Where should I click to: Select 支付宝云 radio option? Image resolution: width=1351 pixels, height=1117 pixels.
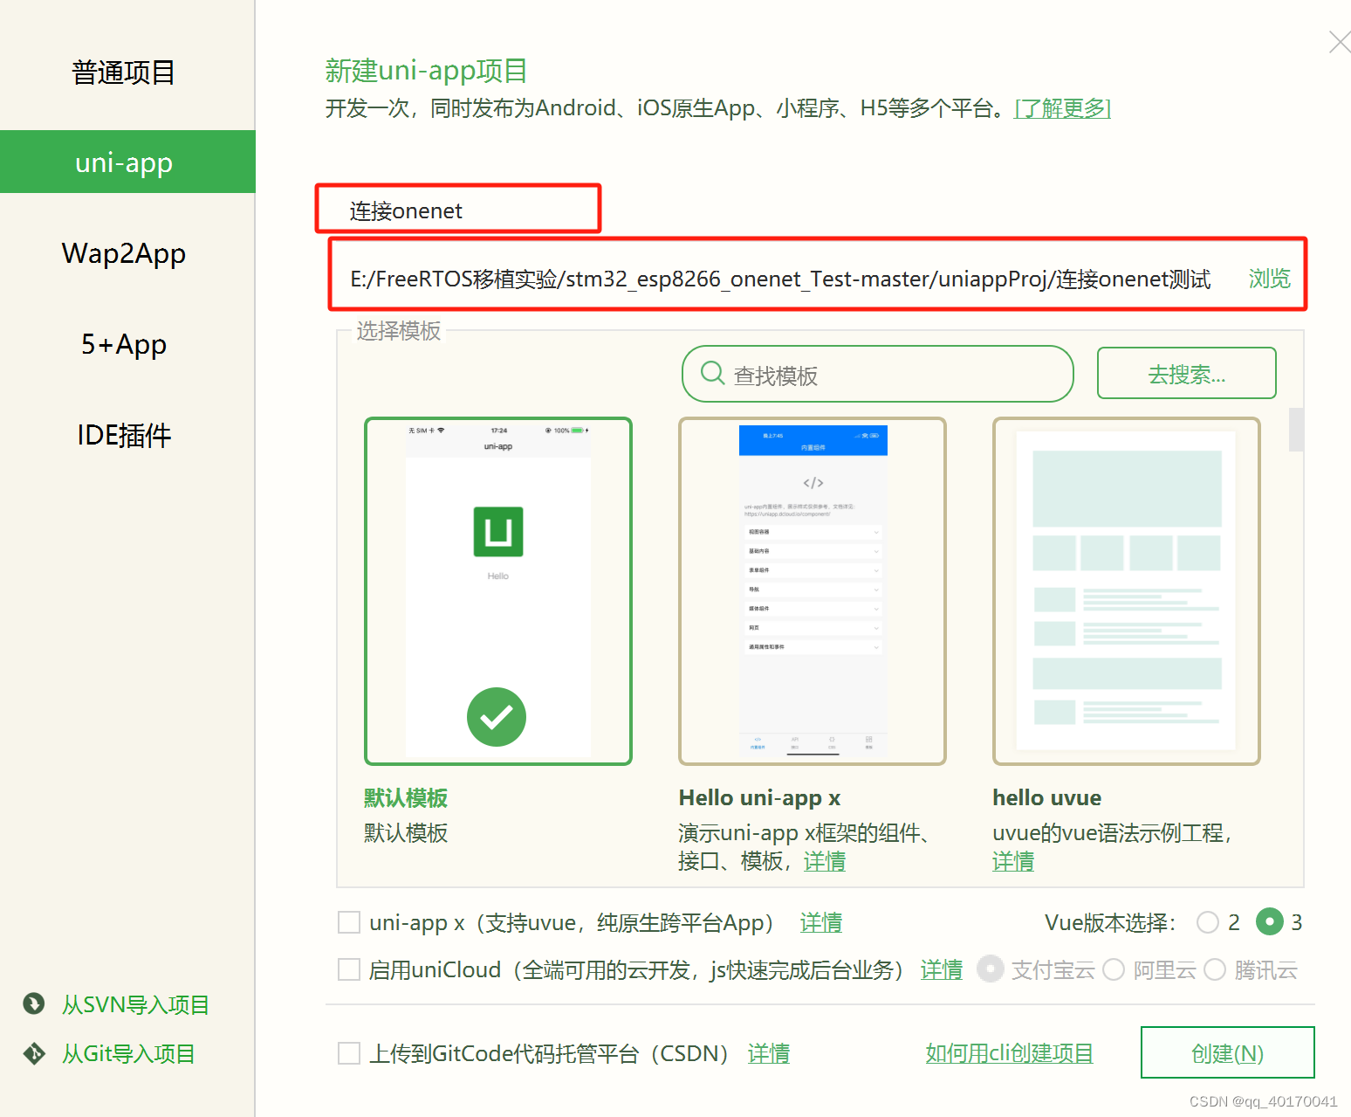pos(990,969)
